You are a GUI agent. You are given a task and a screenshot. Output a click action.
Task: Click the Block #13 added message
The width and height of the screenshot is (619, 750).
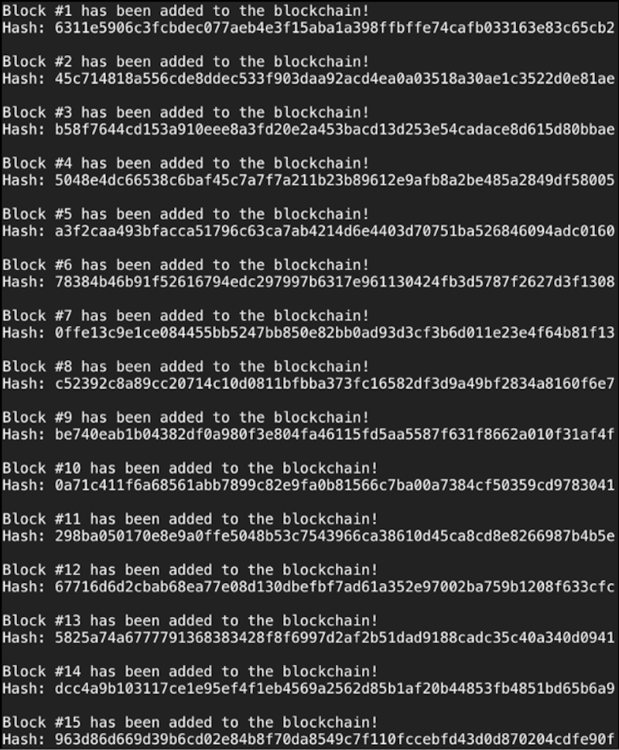[190, 621]
